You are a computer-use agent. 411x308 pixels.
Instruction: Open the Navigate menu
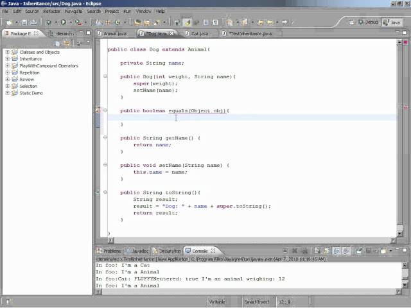coord(74,12)
